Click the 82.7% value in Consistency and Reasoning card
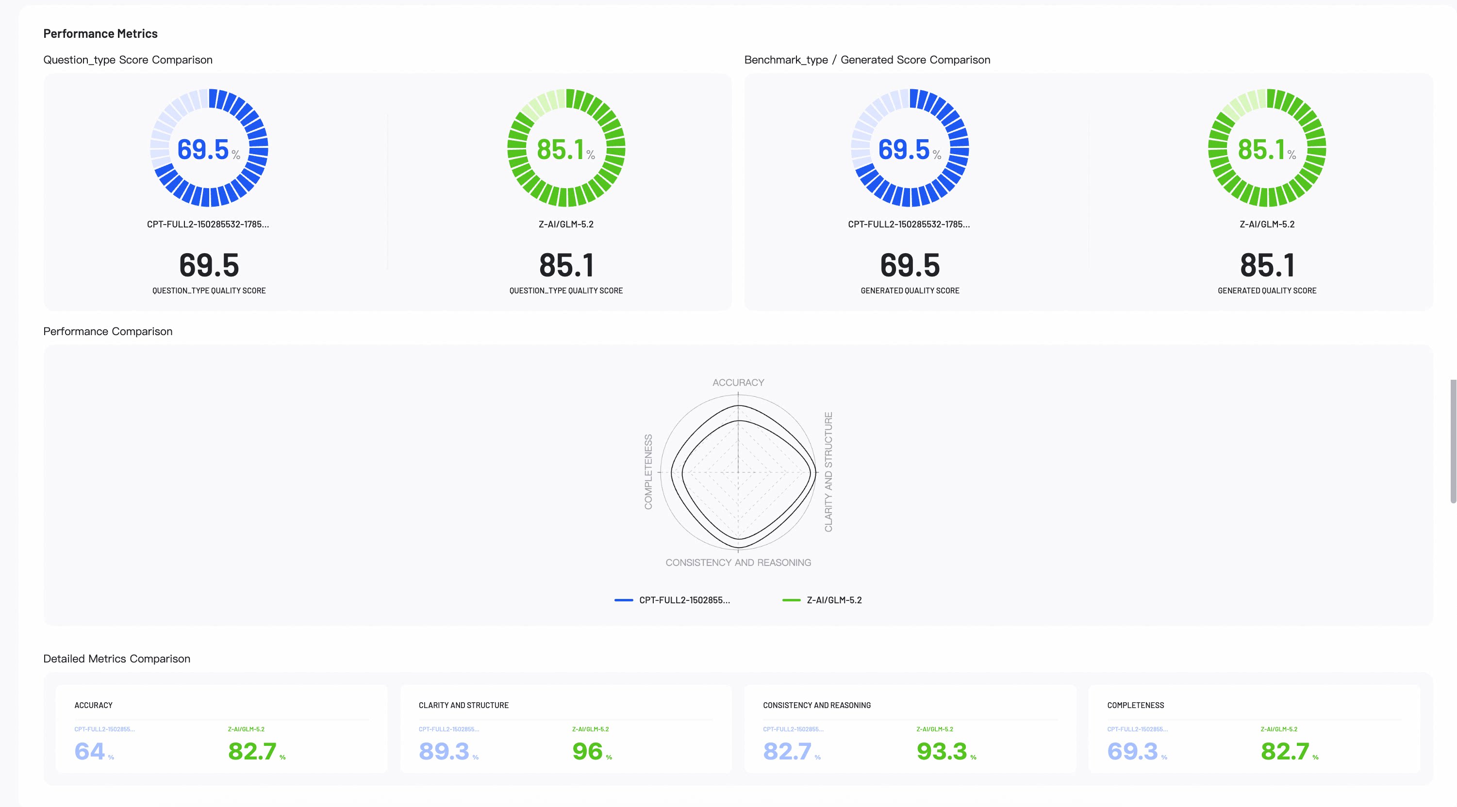Image resolution: width=1457 pixels, height=807 pixels. coord(792,752)
